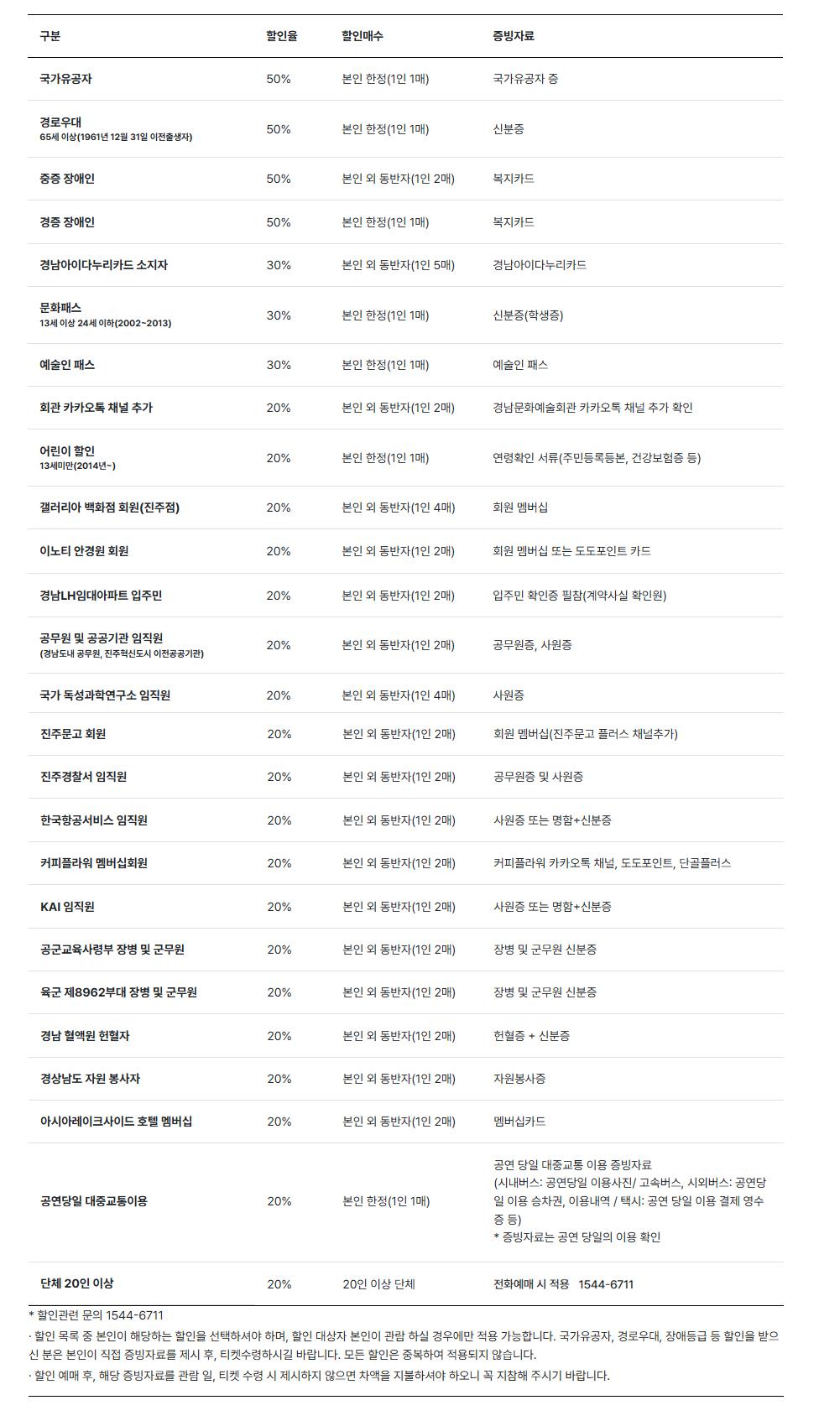Select 회관 카카오톡 채널 추가 row

(405, 408)
